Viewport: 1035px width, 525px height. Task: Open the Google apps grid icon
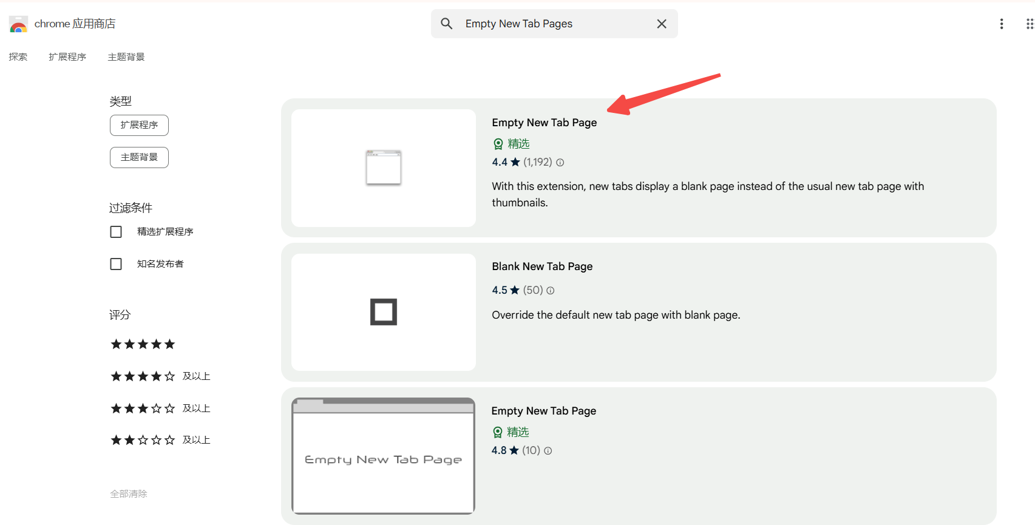pos(1030,24)
